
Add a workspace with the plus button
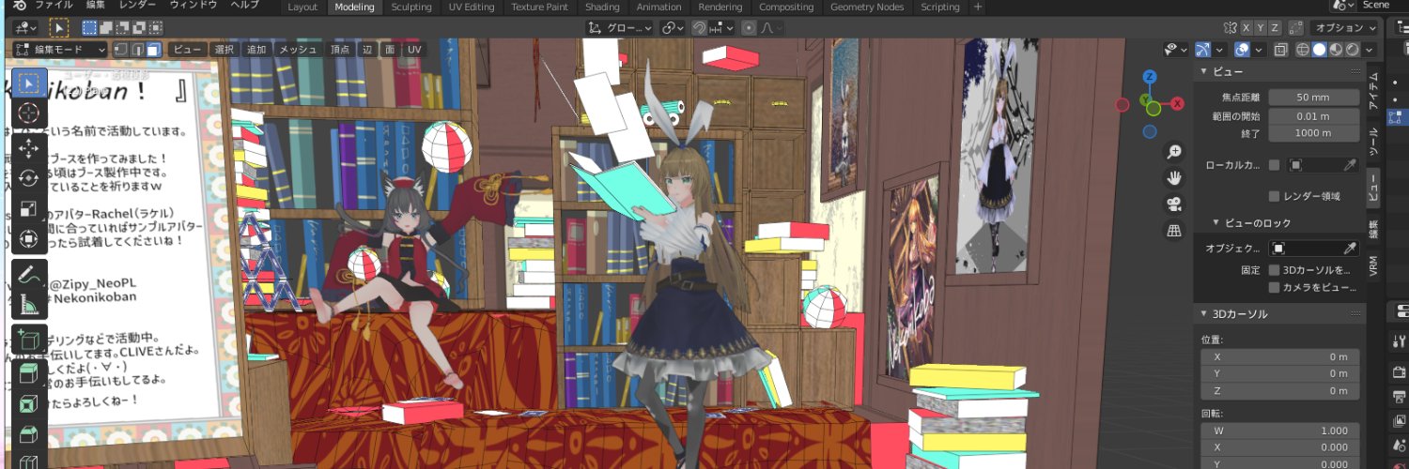coord(978,8)
